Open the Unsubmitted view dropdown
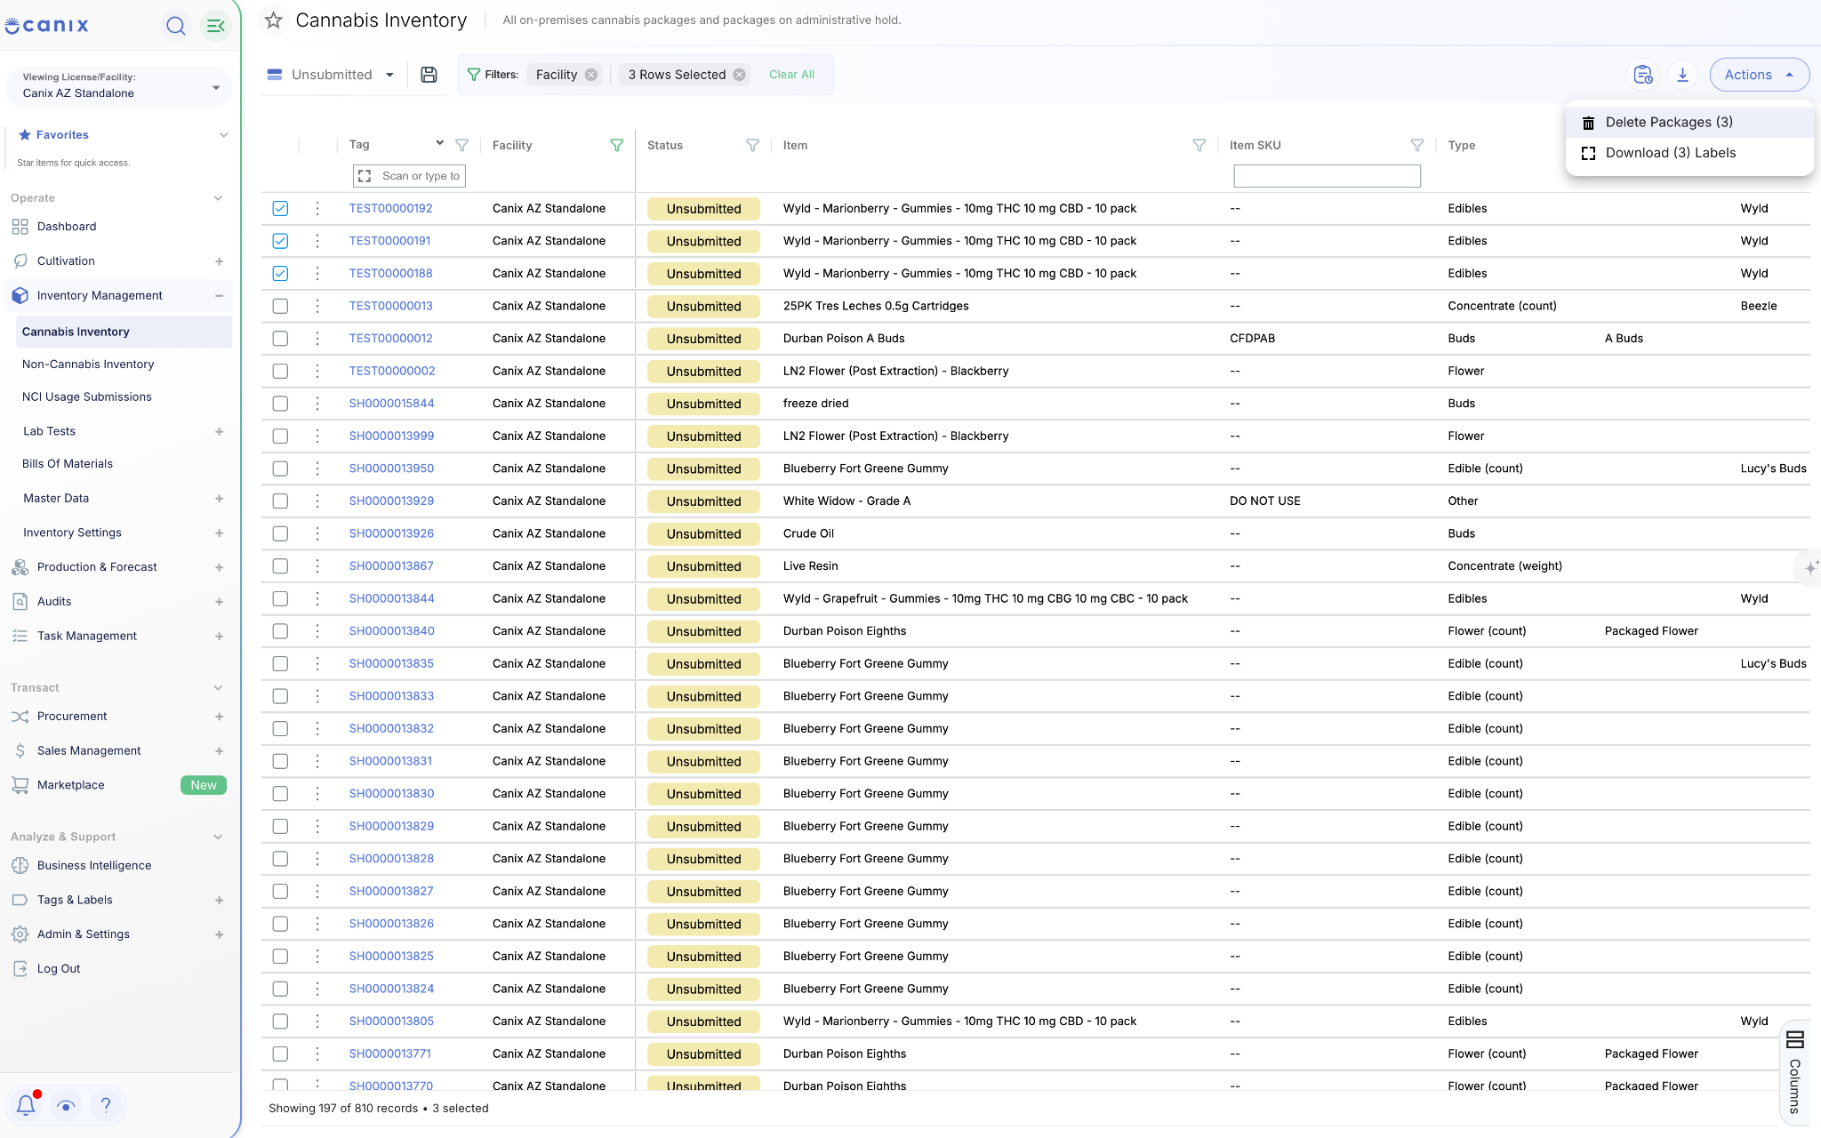 pos(331,75)
